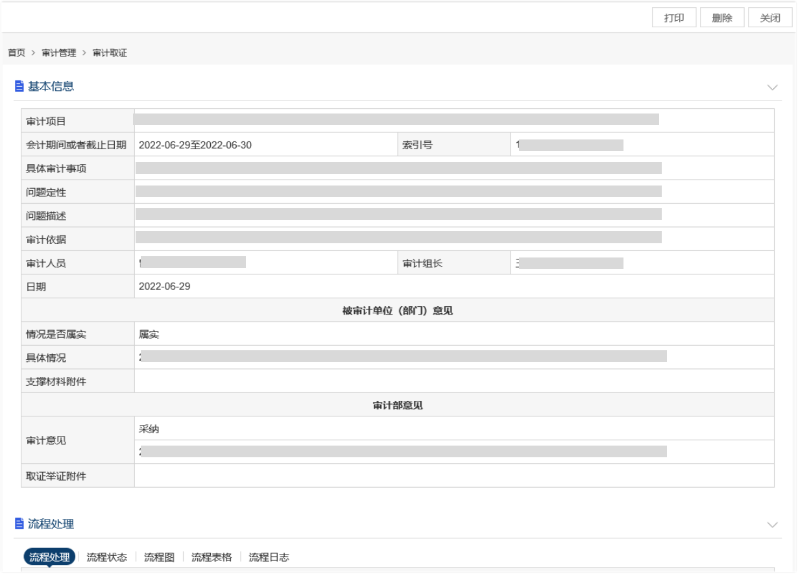Go to 首页 via the breadcrumb
The image size is (798, 574).
17,53
